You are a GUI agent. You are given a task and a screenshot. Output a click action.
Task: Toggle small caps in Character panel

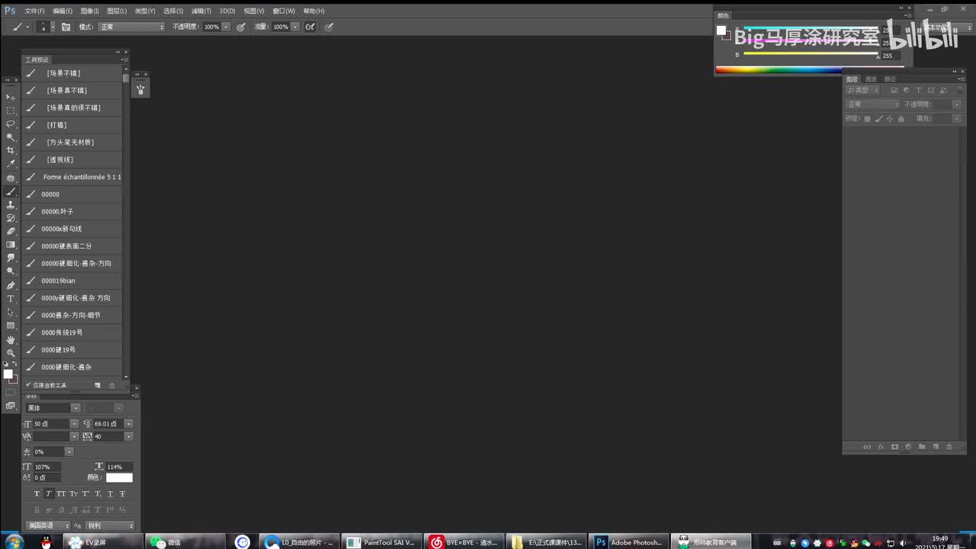click(x=73, y=493)
